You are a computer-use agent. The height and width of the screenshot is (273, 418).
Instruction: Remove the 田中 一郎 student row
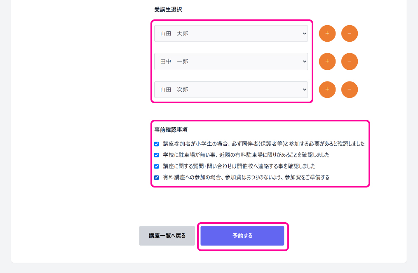(350, 62)
